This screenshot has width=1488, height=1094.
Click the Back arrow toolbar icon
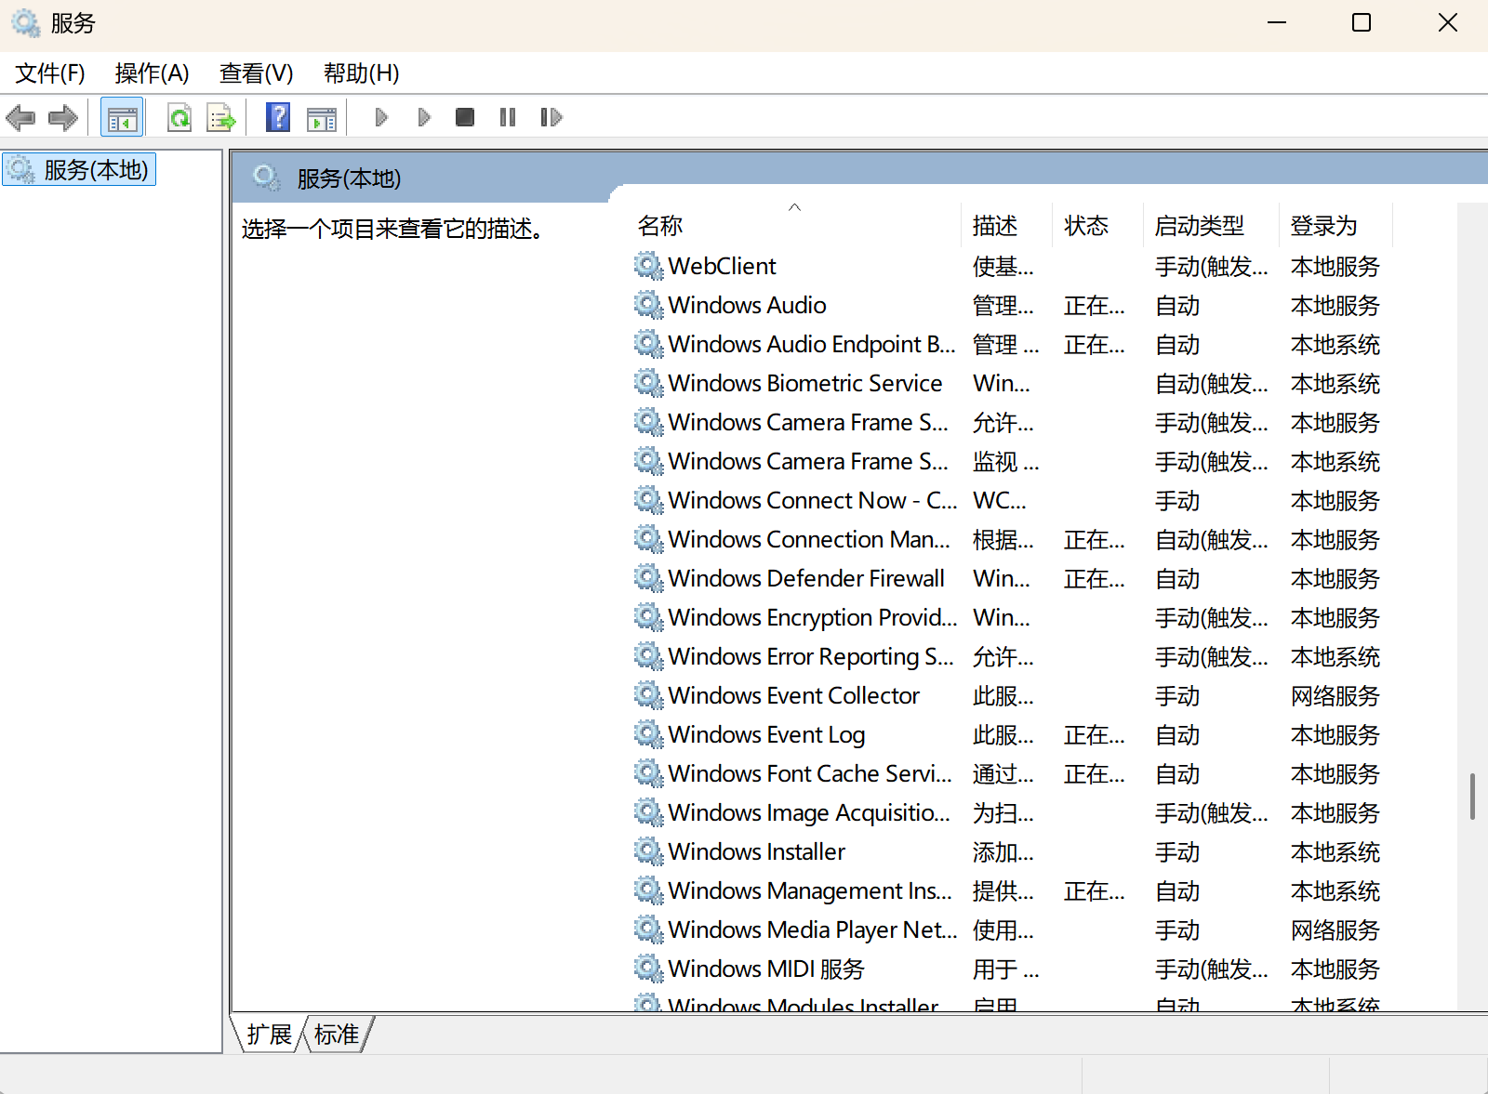click(20, 118)
